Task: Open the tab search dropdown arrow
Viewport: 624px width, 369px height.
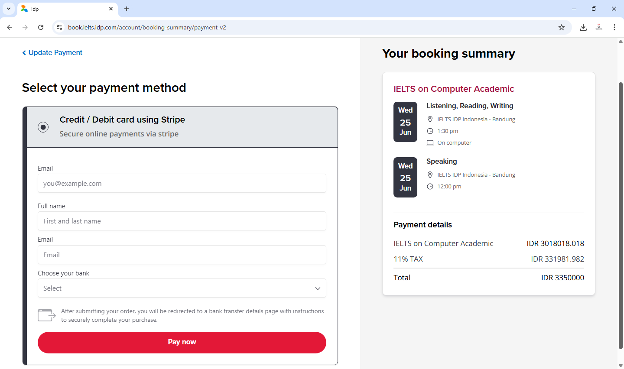Action: click(9, 9)
